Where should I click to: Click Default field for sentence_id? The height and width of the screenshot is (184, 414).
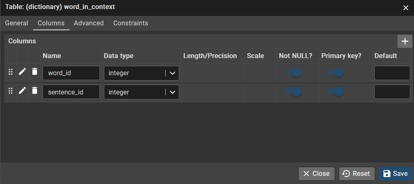click(392, 92)
